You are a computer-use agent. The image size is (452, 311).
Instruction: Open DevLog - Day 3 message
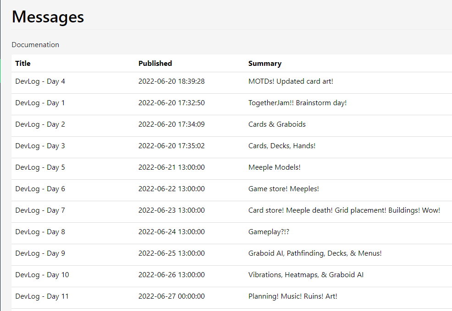(x=40, y=146)
